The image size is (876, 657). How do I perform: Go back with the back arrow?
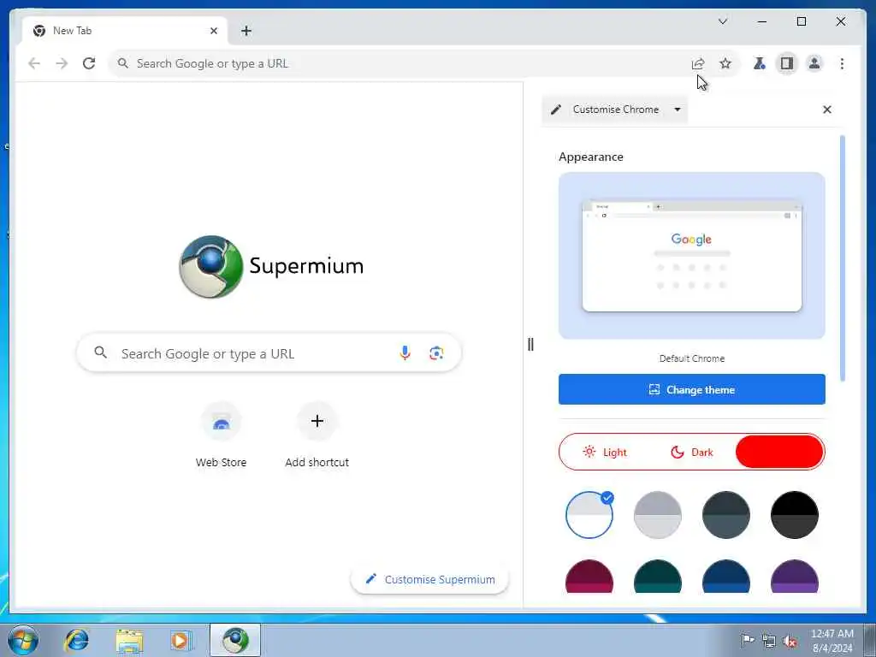coord(34,63)
